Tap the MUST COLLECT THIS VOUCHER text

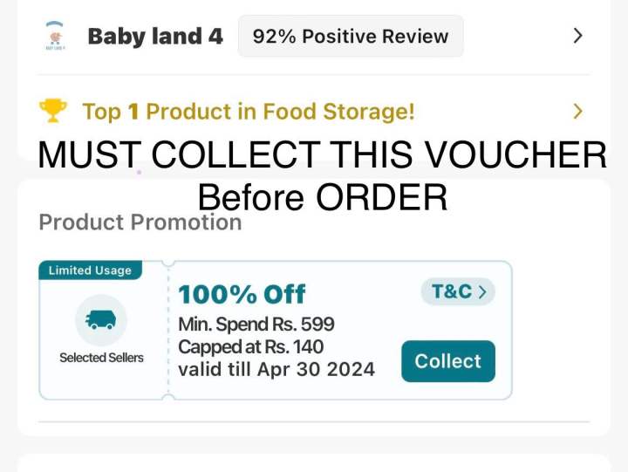point(322,155)
